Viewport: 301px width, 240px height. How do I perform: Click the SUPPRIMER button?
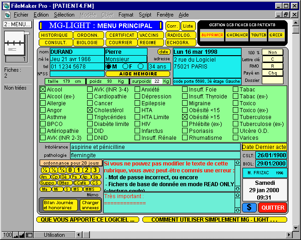pos(212,35)
